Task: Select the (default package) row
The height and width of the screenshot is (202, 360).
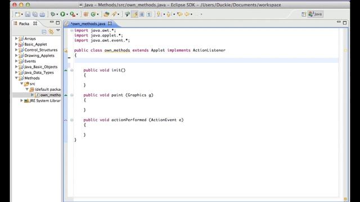Action: 37,89
